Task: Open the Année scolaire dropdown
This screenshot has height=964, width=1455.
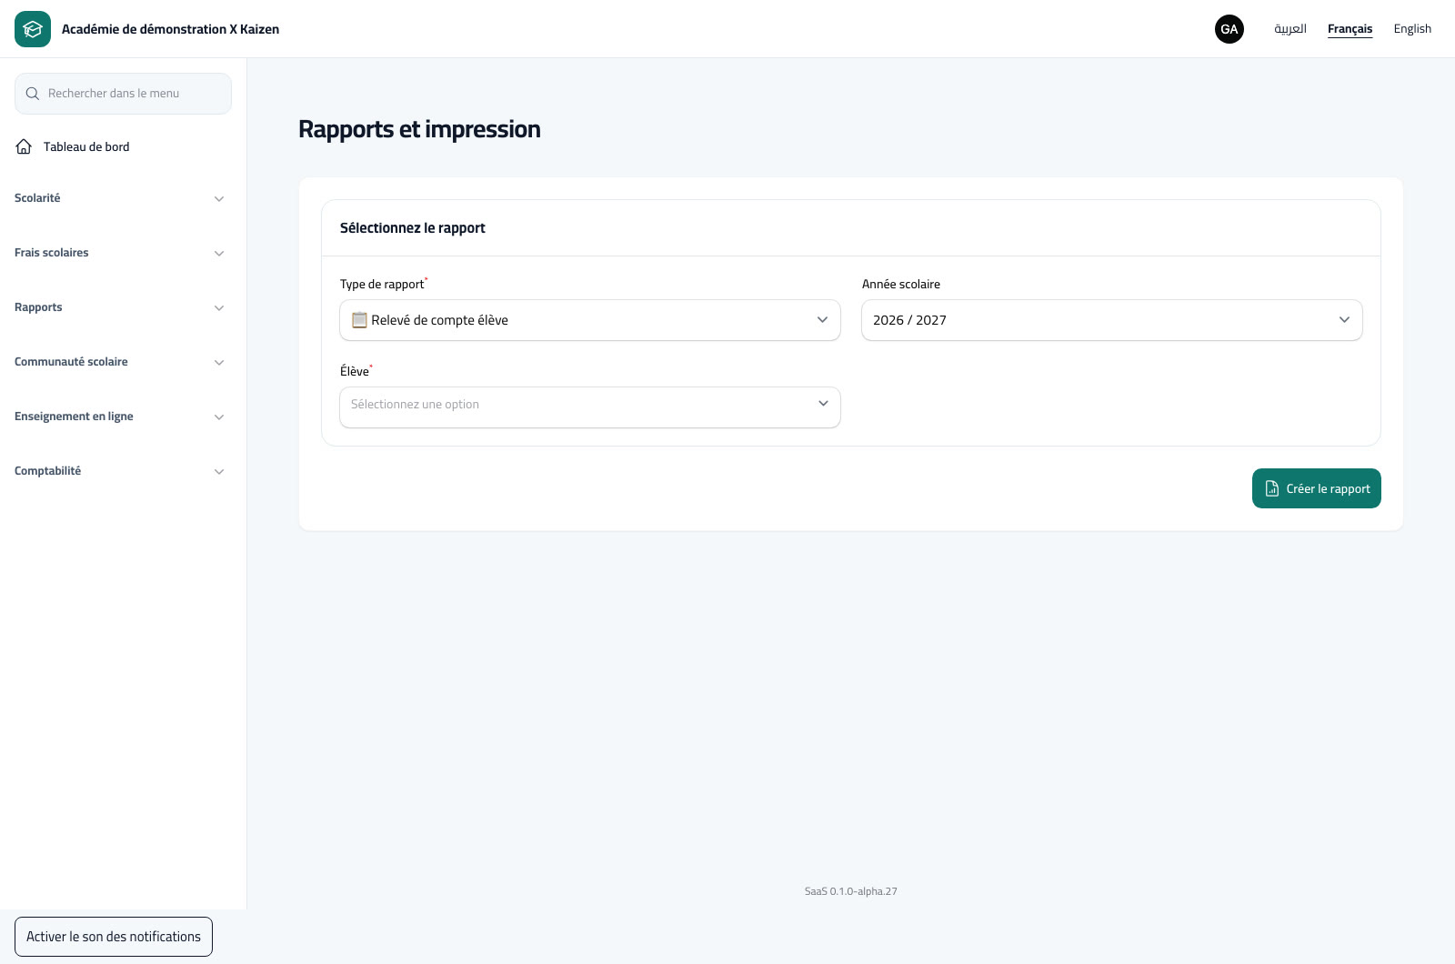Action: coord(1112,320)
